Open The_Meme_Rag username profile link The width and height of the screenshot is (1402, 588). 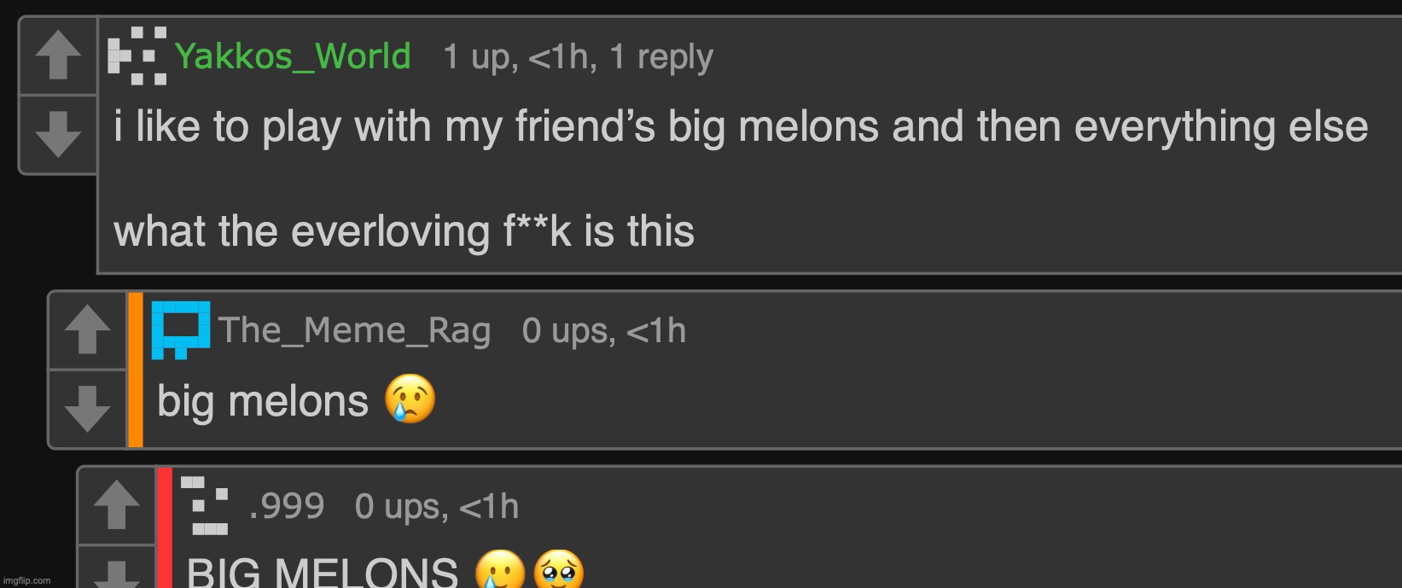pos(354,330)
